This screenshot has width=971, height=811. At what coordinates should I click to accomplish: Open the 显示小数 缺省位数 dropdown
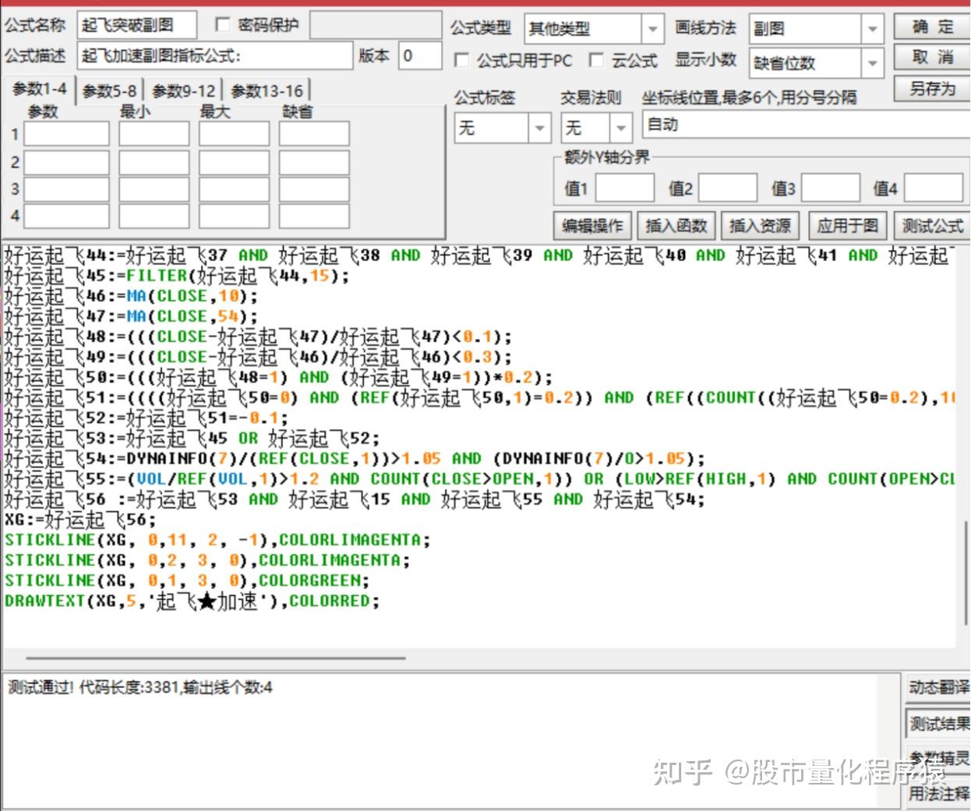pyautogui.click(x=872, y=63)
